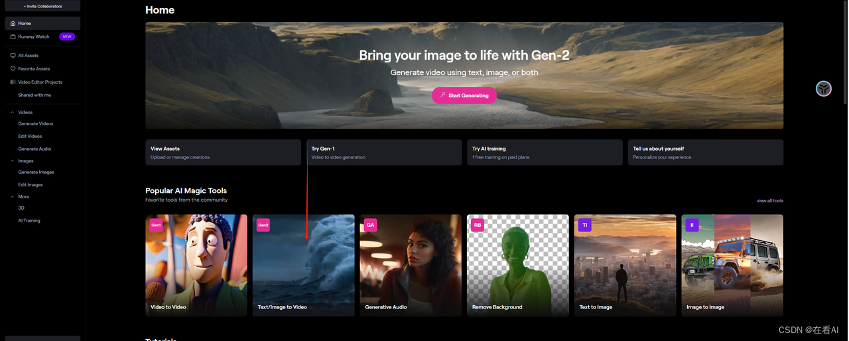Open the Image to Image tool thumbnail
This screenshot has height=341, width=849.
click(x=732, y=265)
